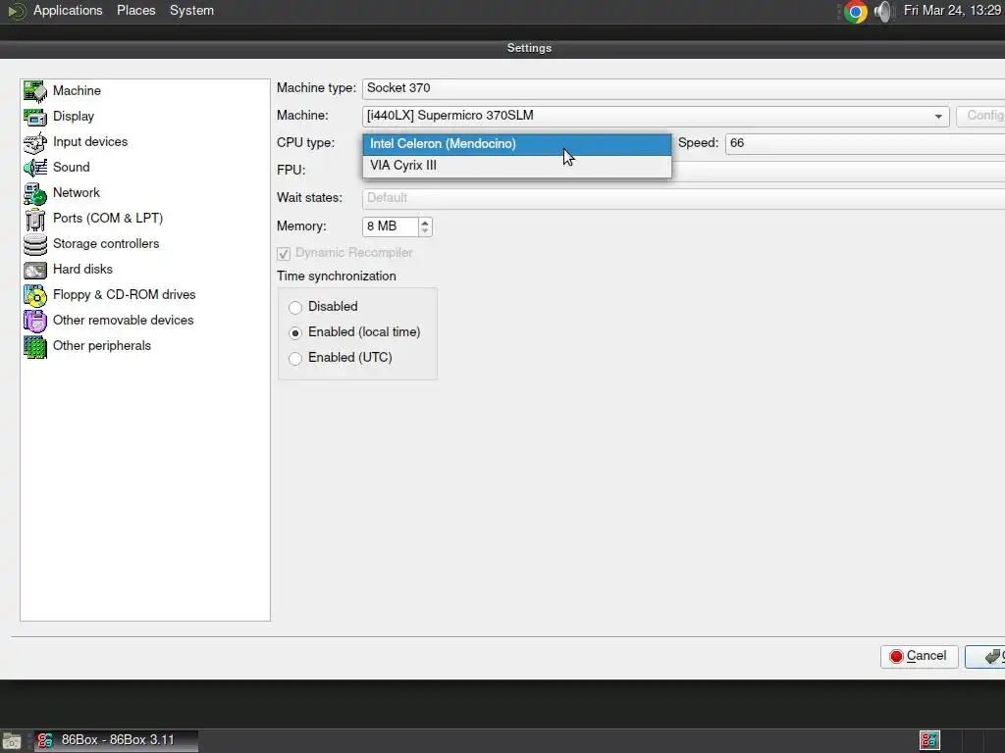Click the Other peripherals icon
Viewport: 1005px width, 753px height.
(35, 346)
